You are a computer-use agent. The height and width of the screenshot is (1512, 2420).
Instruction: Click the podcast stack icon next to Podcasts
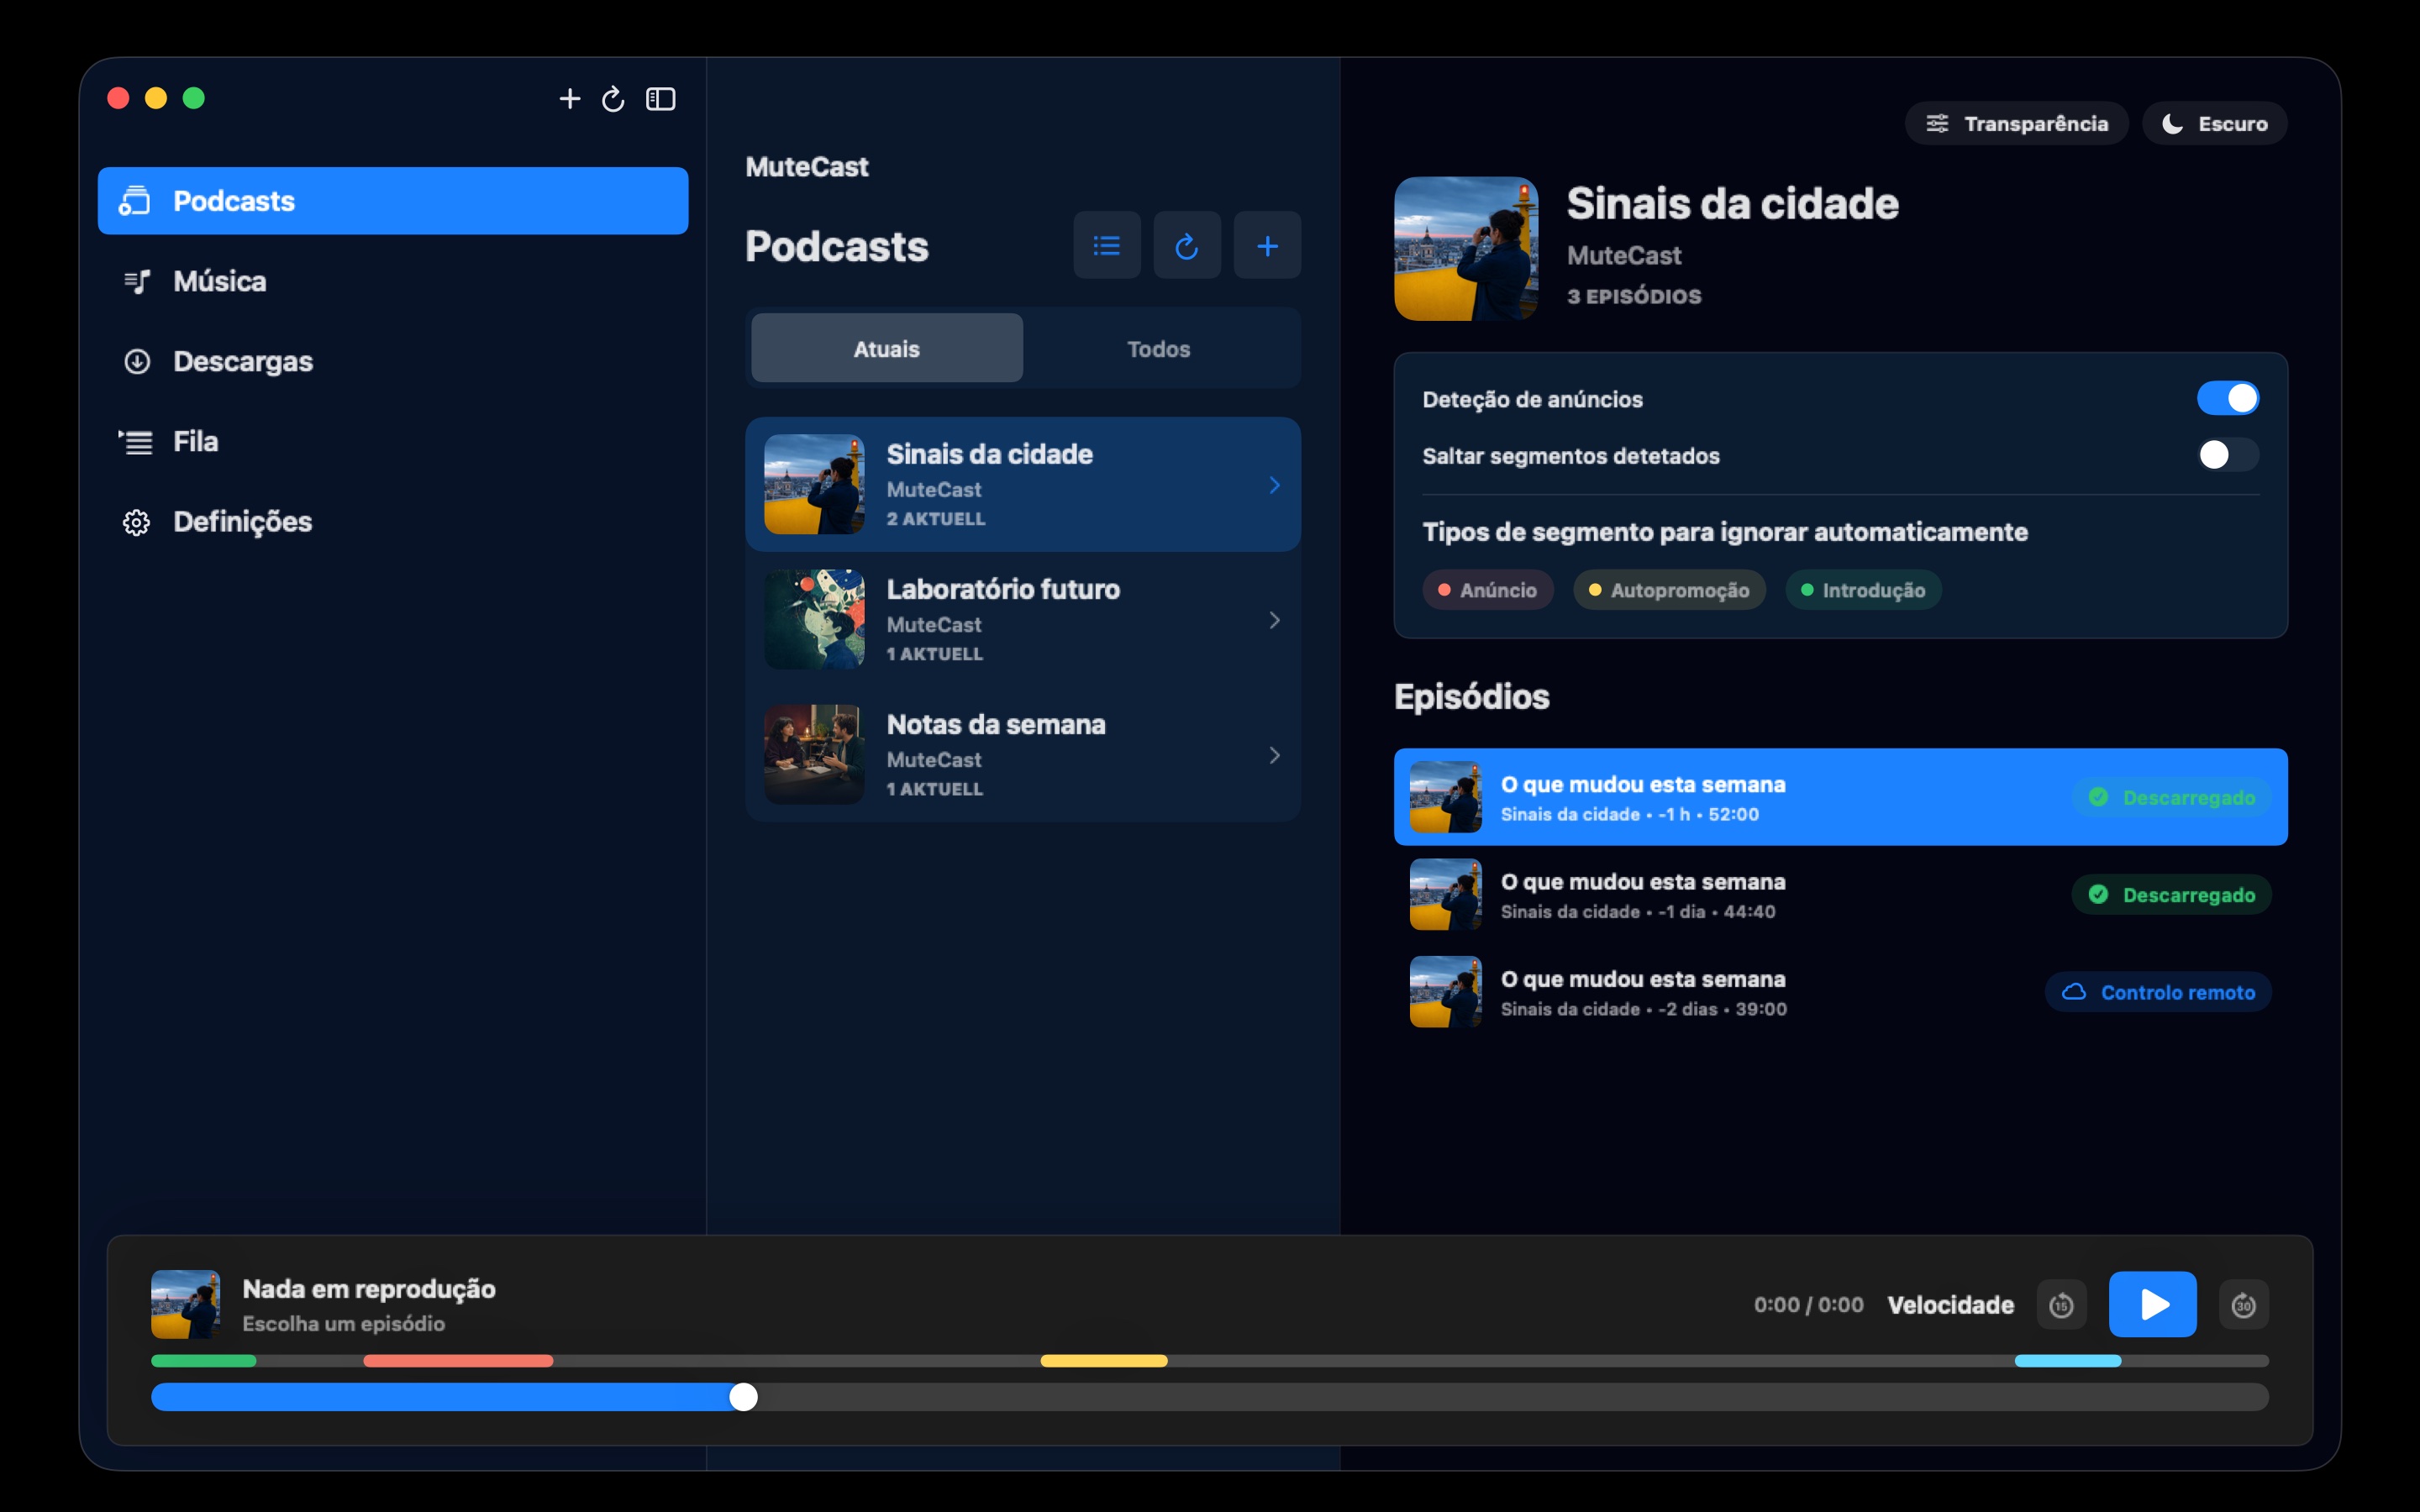point(134,201)
